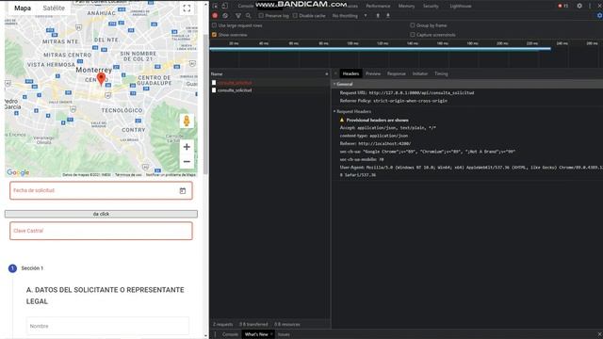Viewport: 603px width, 339px height.
Task: Click the Request URL value text
Action: 421,92
